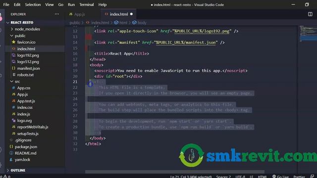Open index.css file

(x=25, y=108)
